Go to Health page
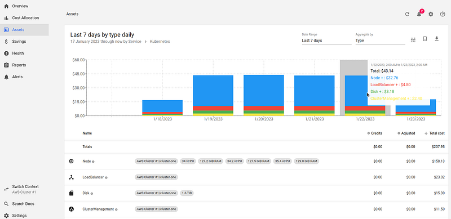This screenshot has width=451, height=219. point(18,53)
